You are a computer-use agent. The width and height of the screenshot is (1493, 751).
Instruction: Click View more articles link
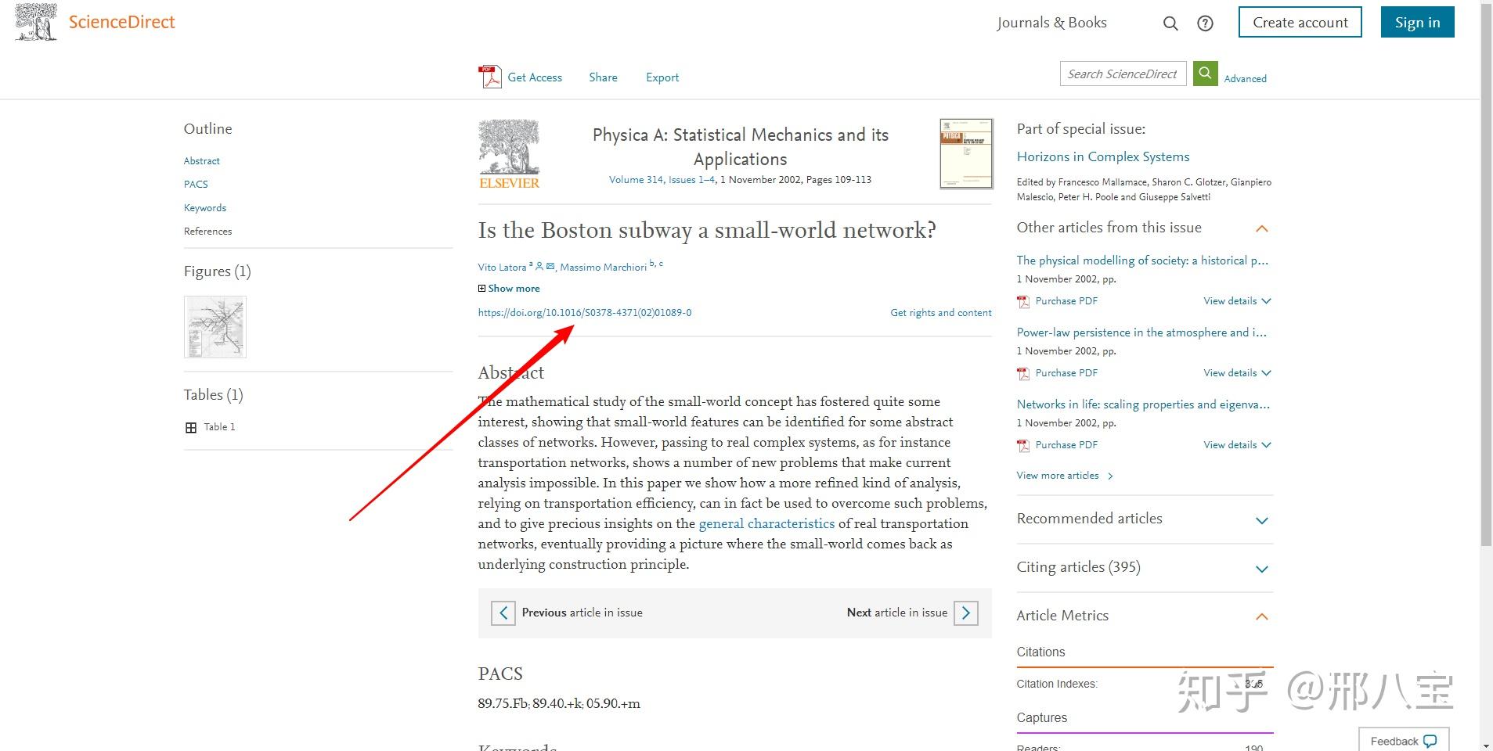coord(1065,476)
